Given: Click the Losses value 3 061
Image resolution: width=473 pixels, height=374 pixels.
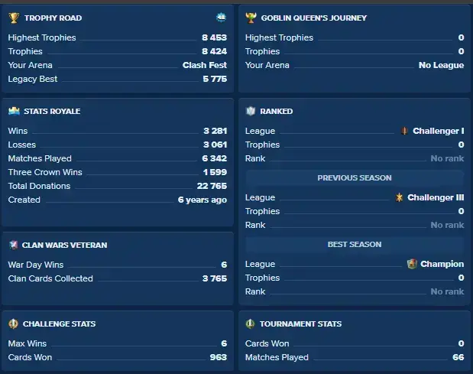Looking at the screenshot, I should point(215,145).
